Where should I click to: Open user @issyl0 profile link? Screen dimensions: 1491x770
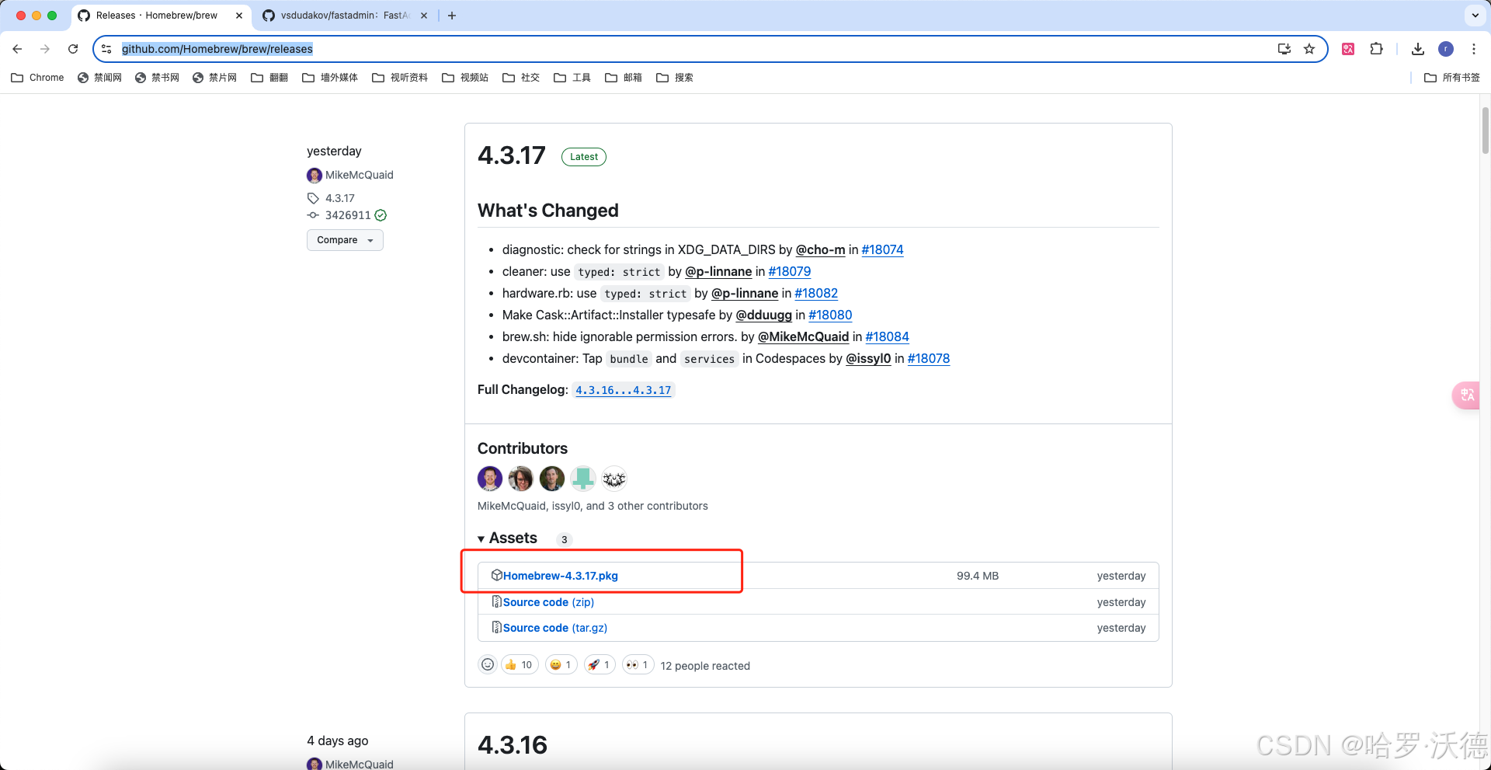coord(868,358)
